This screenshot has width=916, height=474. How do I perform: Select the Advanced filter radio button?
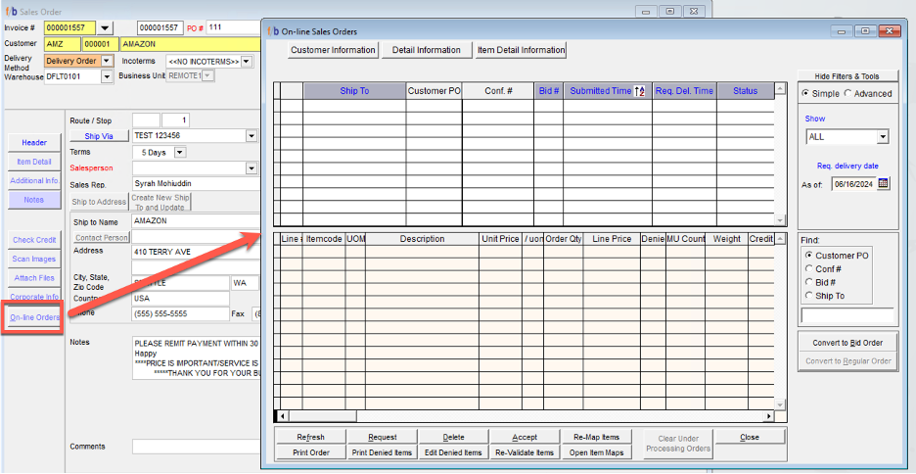pos(847,93)
